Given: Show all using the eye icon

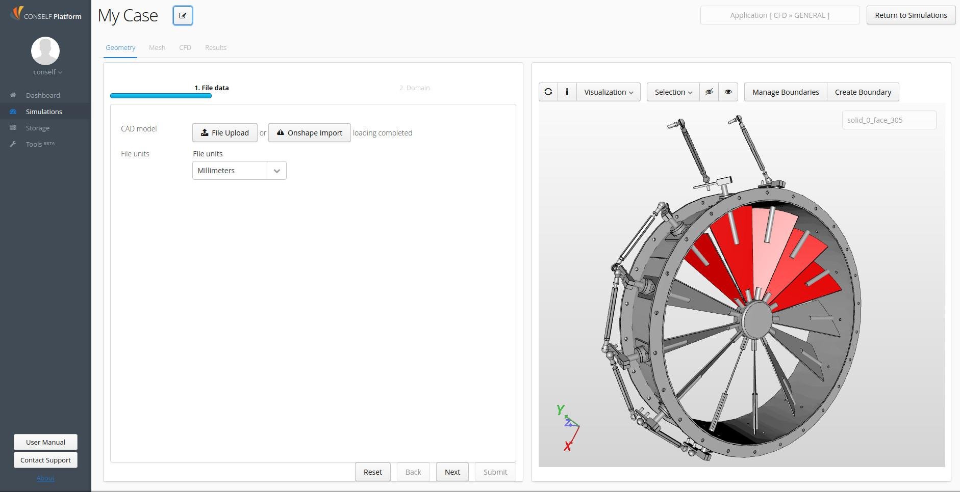Looking at the screenshot, I should 728,92.
